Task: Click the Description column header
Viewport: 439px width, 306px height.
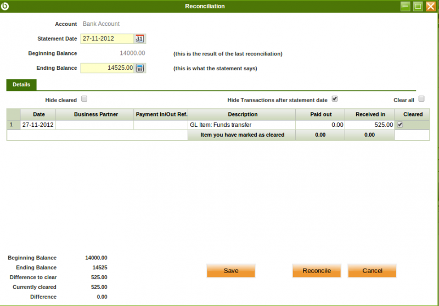Action: pyautogui.click(x=242, y=114)
